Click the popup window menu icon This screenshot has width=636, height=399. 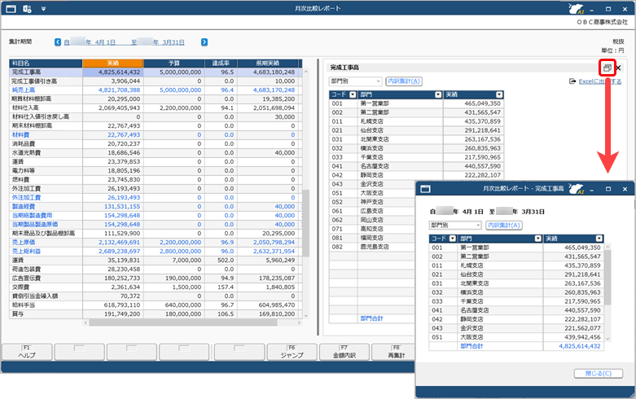(x=425, y=189)
